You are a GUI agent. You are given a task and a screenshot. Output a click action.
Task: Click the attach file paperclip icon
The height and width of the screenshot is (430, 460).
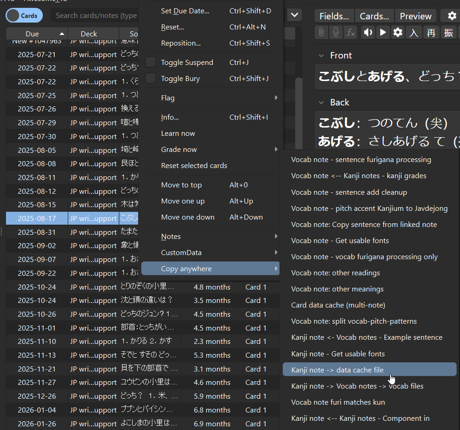(321, 33)
